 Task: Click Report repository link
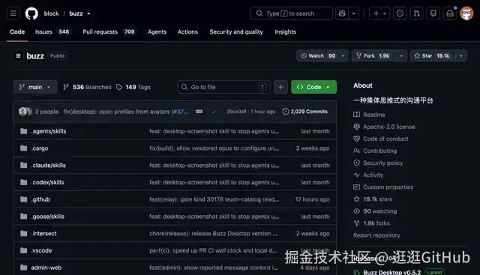pyautogui.click(x=376, y=235)
